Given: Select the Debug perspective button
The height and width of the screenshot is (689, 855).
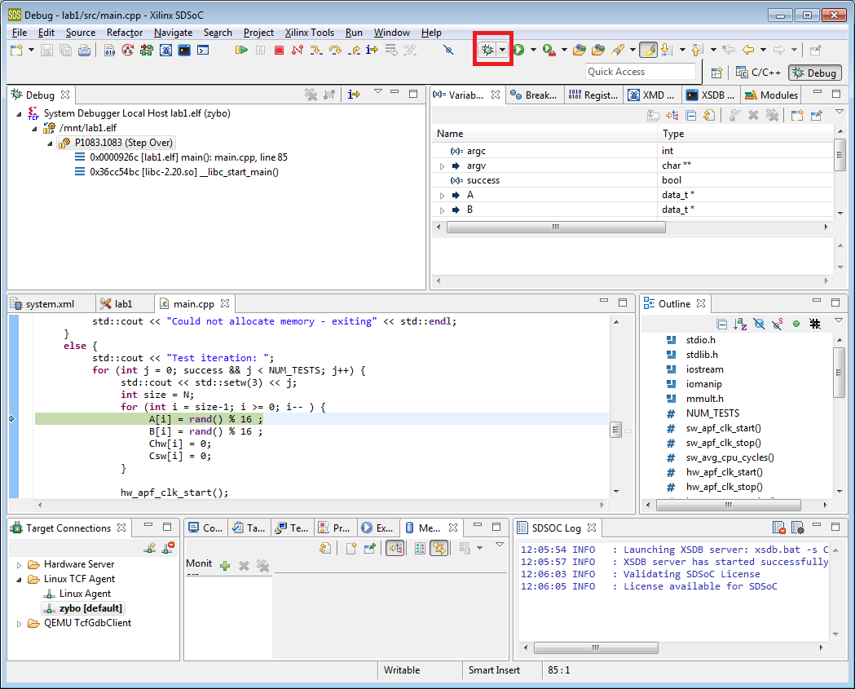Looking at the screenshot, I should click(x=814, y=73).
